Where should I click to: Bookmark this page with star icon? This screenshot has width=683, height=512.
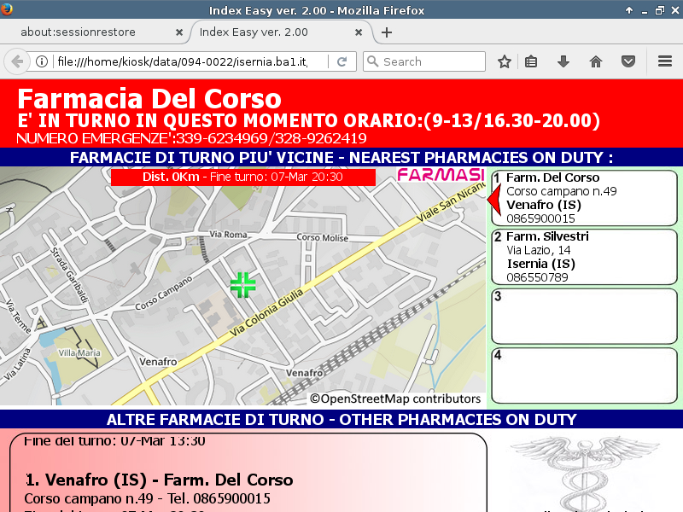click(505, 61)
